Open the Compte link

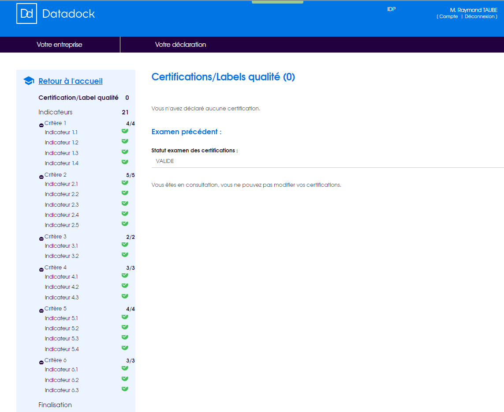[x=448, y=17]
